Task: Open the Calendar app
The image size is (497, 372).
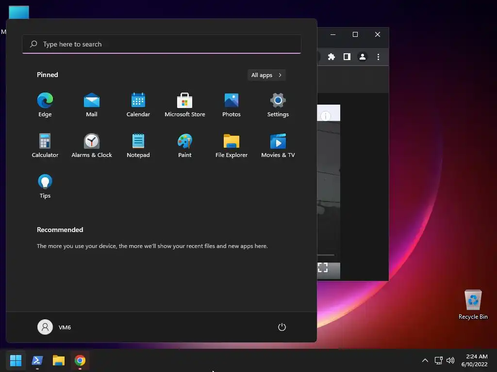Action: (138, 105)
